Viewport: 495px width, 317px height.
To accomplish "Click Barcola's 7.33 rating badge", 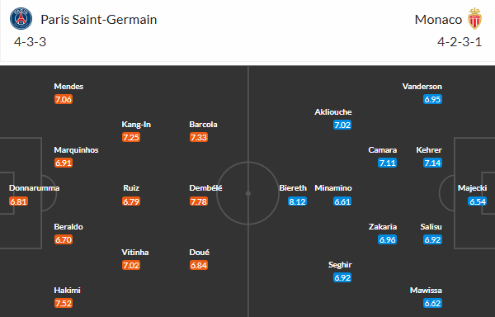I will tap(199, 137).
